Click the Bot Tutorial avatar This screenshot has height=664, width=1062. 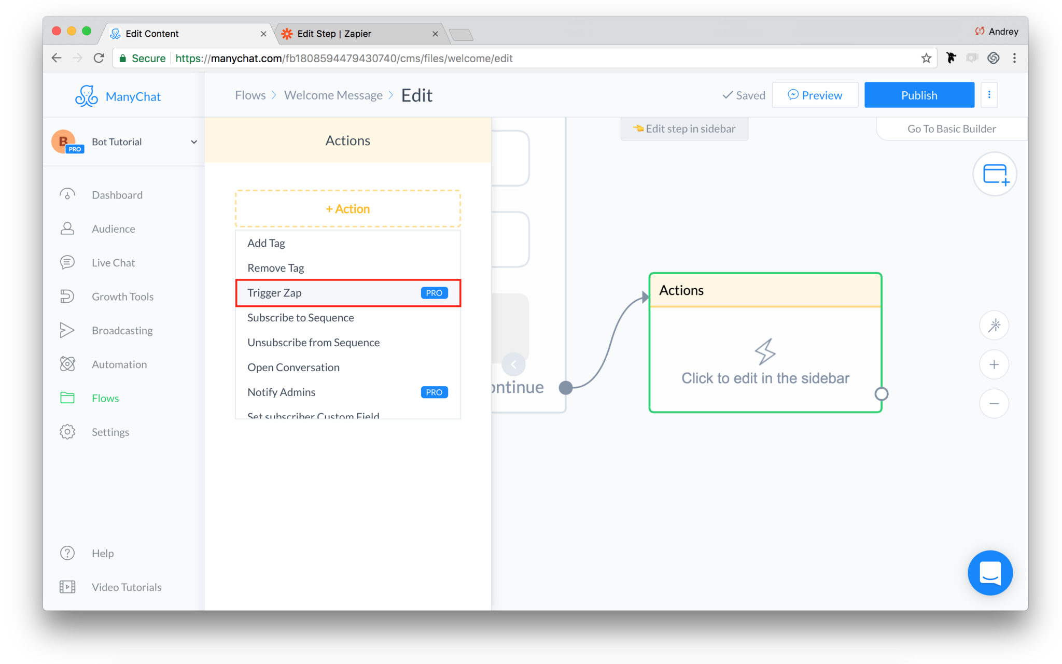point(64,142)
